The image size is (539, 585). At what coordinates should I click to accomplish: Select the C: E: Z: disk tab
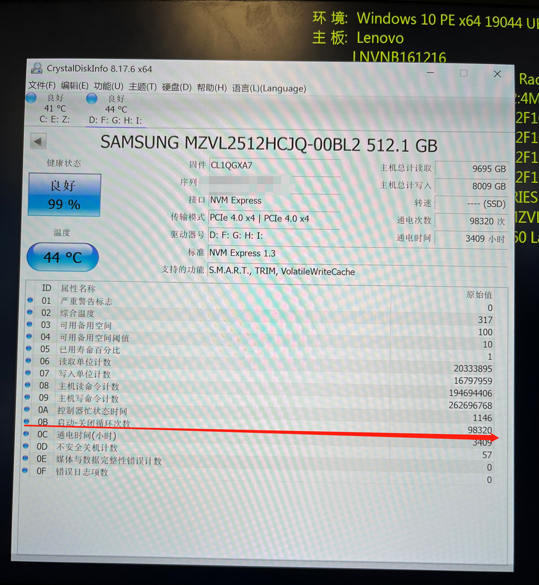pos(55,109)
